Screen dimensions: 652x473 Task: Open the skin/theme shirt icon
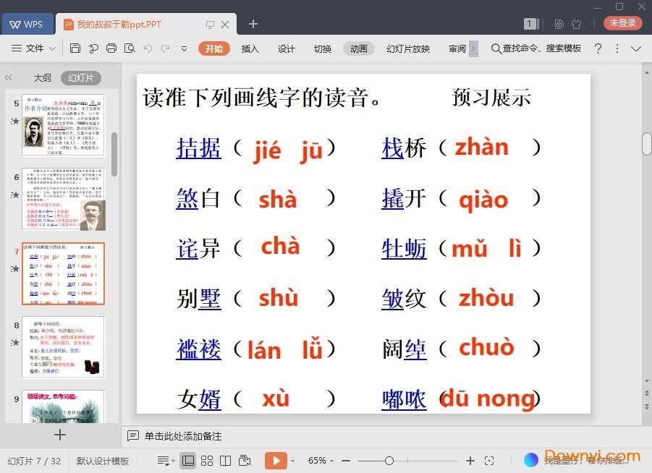tap(576, 24)
